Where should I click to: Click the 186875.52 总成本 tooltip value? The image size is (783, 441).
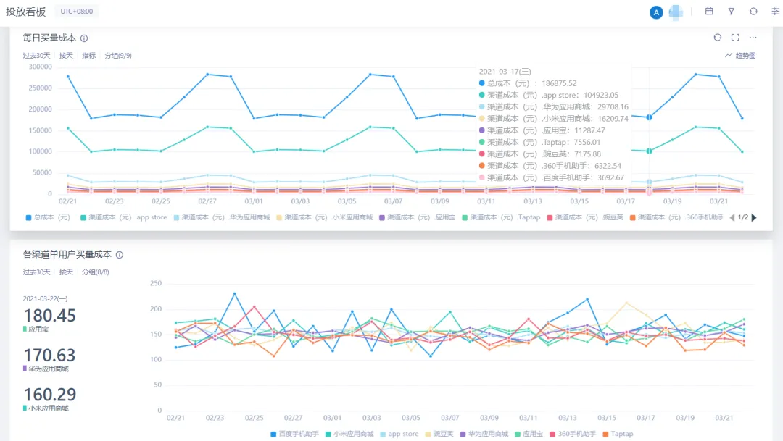(x=559, y=83)
